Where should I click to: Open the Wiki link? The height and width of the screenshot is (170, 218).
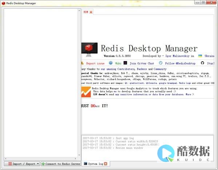point(118,63)
